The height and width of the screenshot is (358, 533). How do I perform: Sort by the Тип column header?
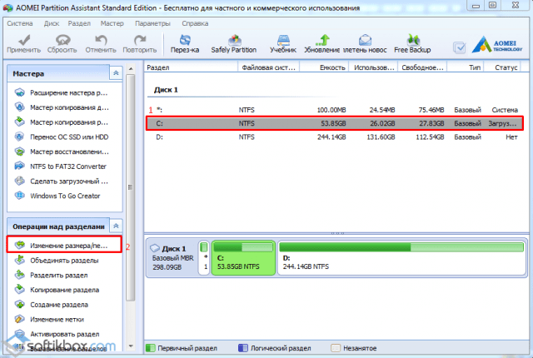(466, 67)
